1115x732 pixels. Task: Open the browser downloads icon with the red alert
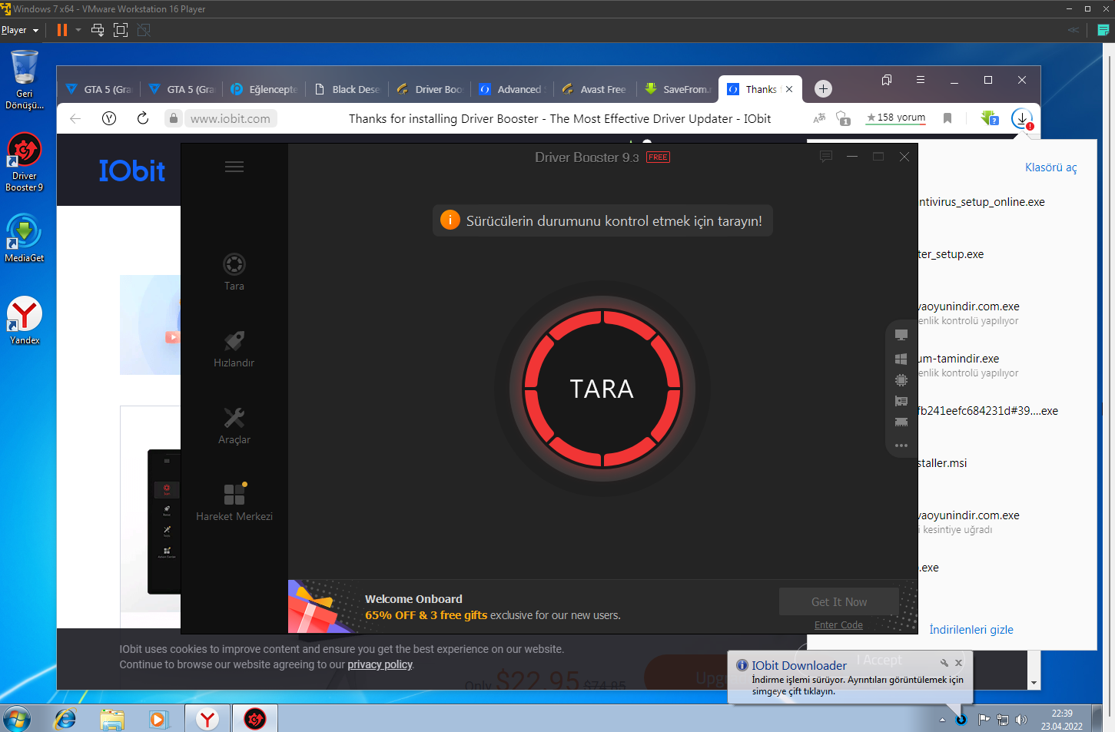[1022, 118]
